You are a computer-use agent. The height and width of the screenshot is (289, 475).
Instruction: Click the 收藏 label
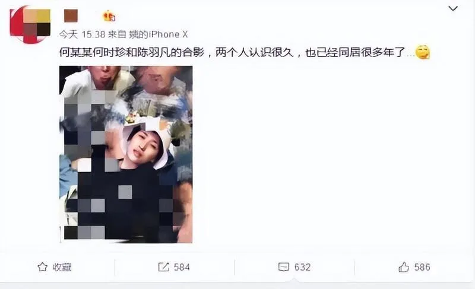pyautogui.click(x=62, y=267)
